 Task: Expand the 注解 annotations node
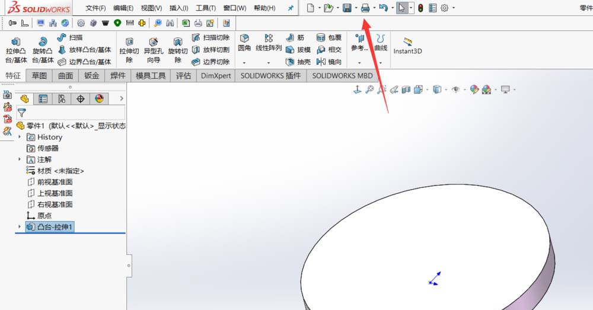(20, 159)
